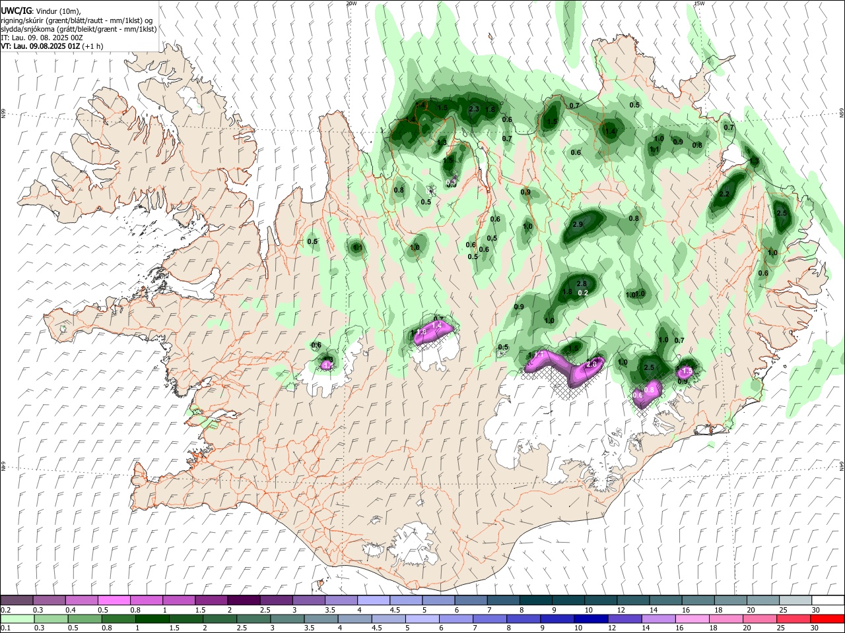
Task: Click the dark teal 8–9 snow legend swatch
Action: [x=536, y=600]
